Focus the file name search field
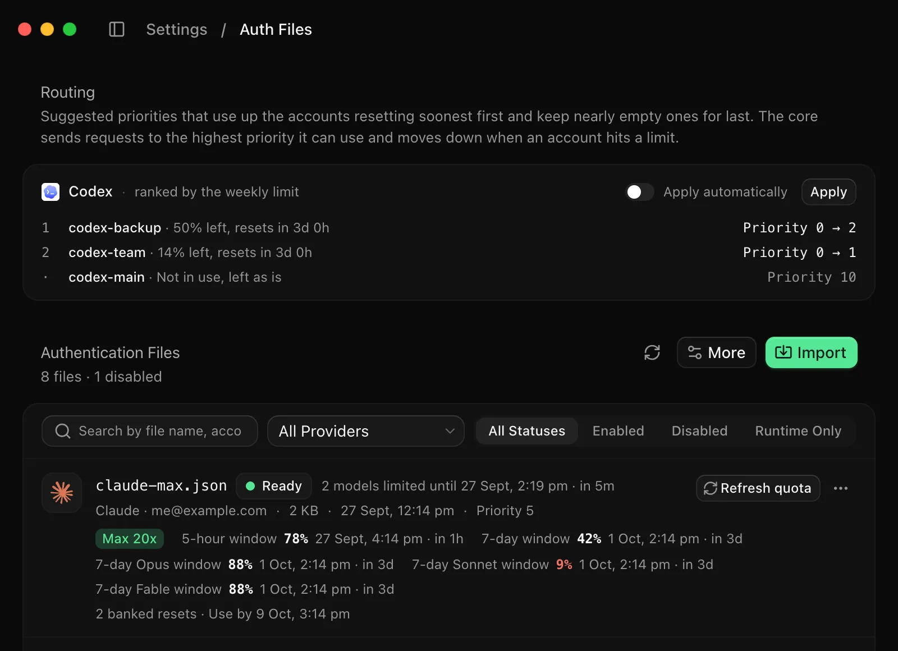The image size is (898, 651). tap(150, 431)
